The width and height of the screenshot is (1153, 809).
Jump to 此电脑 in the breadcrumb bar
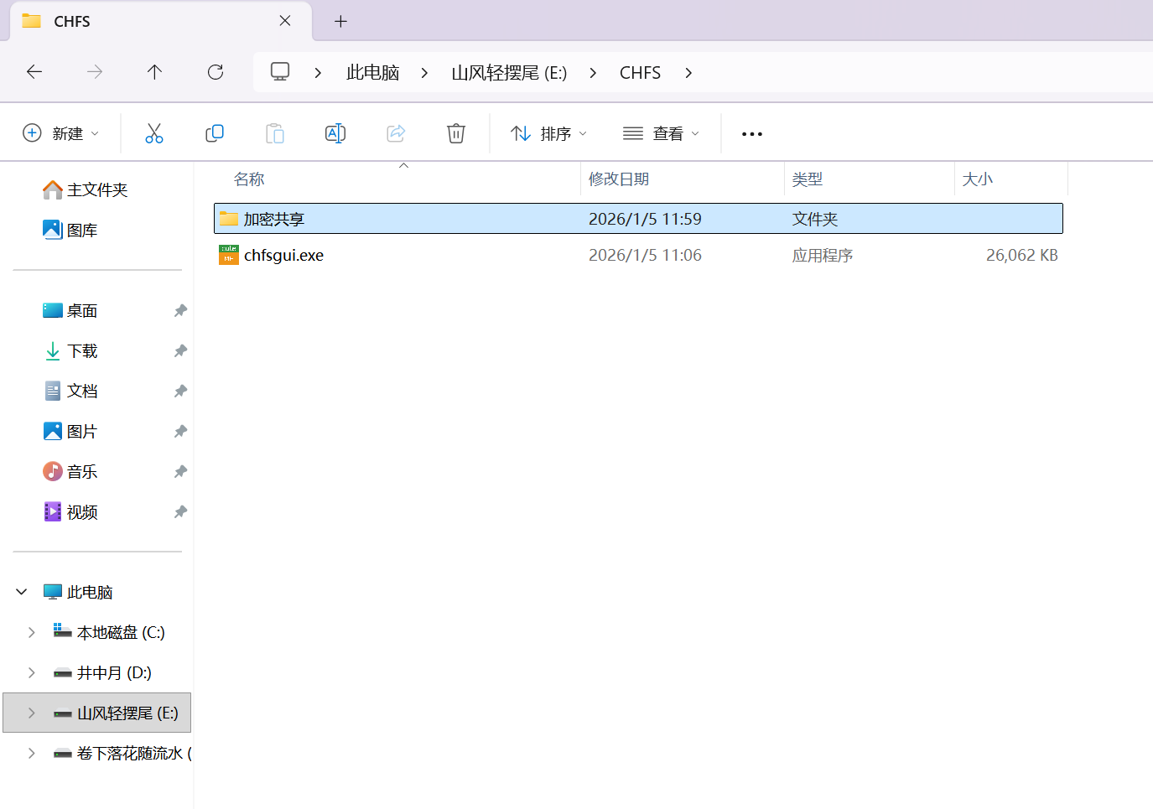coord(372,72)
